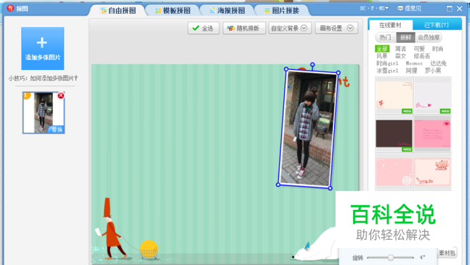Click the rotation handle above the photo

312,65
